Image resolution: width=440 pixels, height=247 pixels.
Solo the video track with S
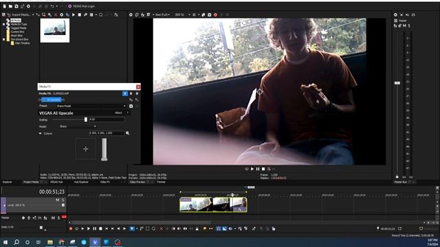click(x=63, y=200)
